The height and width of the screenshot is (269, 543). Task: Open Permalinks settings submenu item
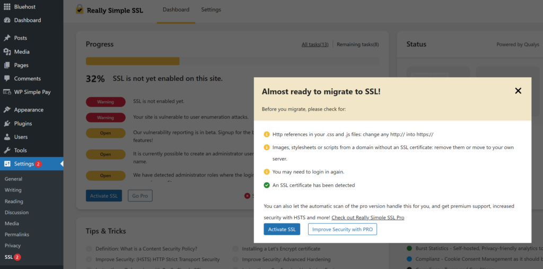click(x=17, y=234)
